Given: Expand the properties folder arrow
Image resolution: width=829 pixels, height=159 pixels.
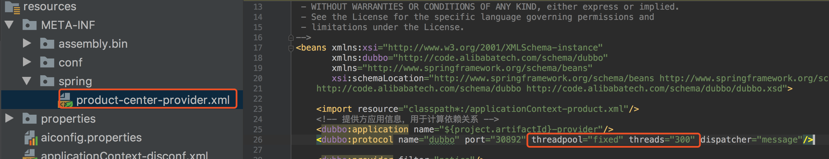Looking at the screenshot, I should pyautogui.click(x=10, y=118).
